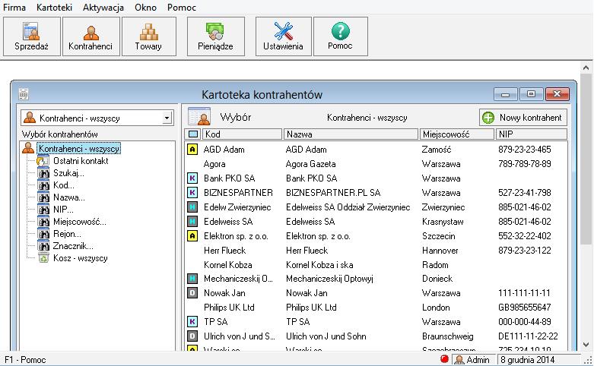
Task: Click the NIP value GB985655647
Action: 524,308
